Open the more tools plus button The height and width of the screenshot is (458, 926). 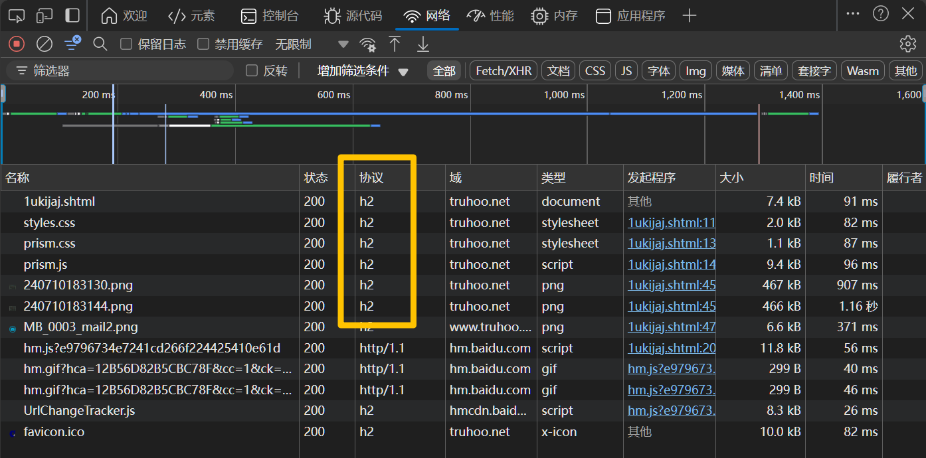click(x=690, y=16)
